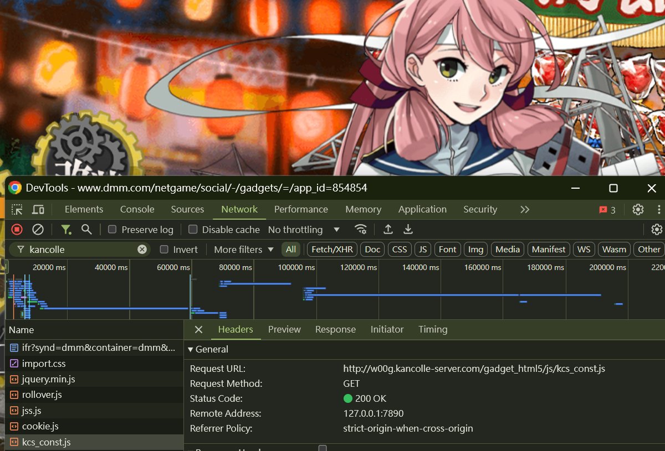Clear the network log
This screenshot has height=451, width=665.
tap(38, 229)
